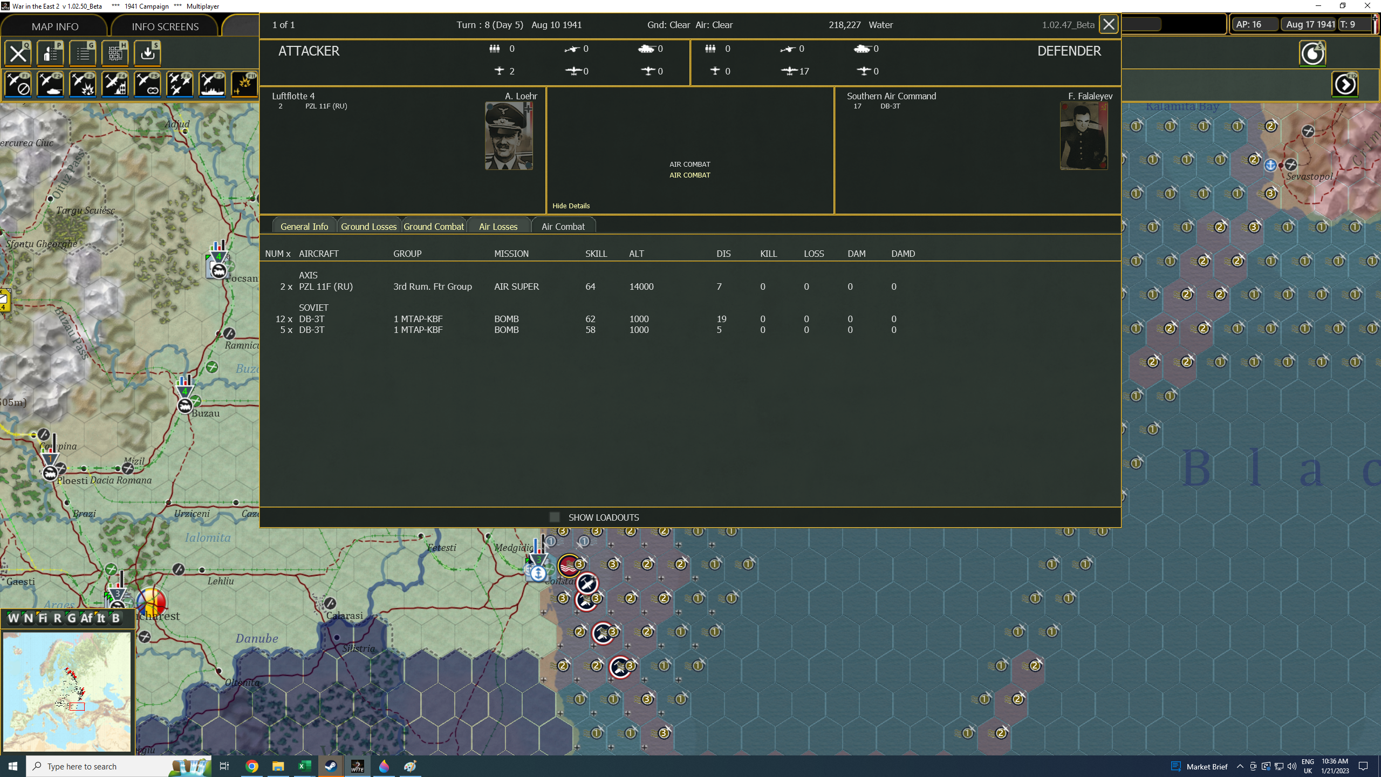Toggle the N map overlay button
This screenshot has width=1381, height=777.
[28, 618]
